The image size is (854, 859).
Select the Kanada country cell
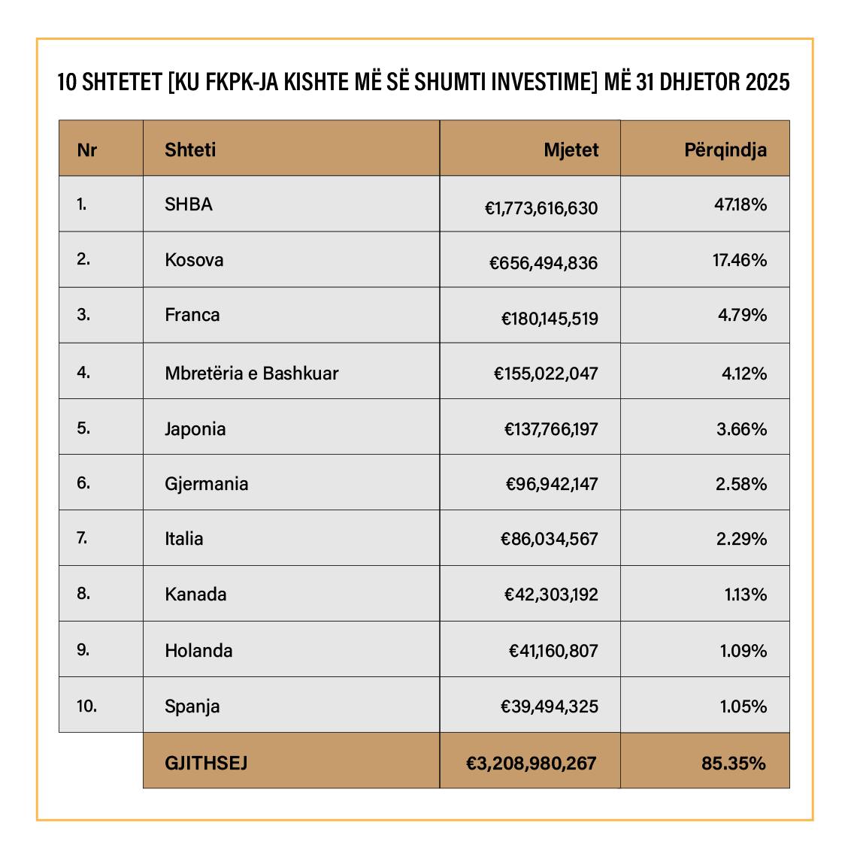[195, 594]
